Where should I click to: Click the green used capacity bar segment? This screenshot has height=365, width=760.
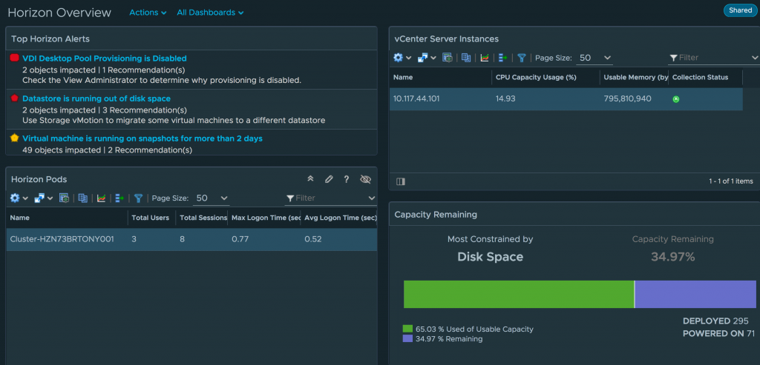[x=519, y=294]
